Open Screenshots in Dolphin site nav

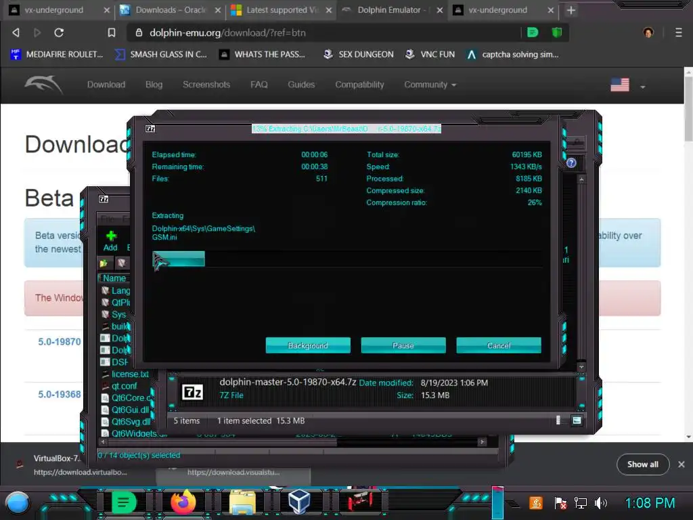pyautogui.click(x=206, y=85)
